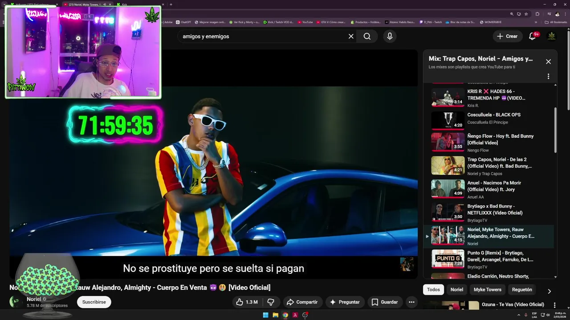The width and height of the screenshot is (570, 320).
Task: Dislike the video with thumbs-down
Action: [x=271, y=302]
